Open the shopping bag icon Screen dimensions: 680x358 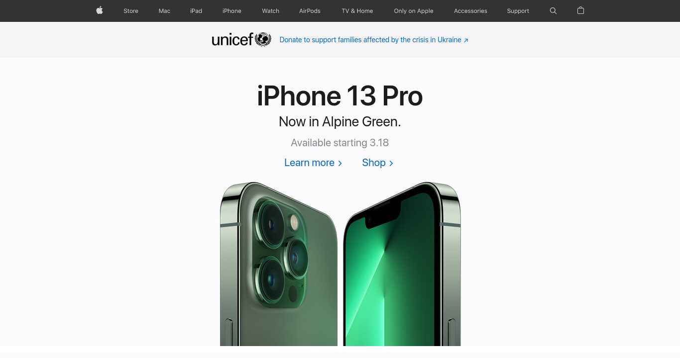pyautogui.click(x=580, y=10)
